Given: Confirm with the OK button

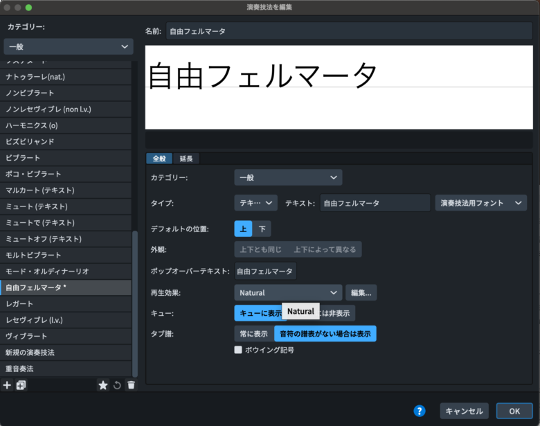Looking at the screenshot, I should coord(514,411).
